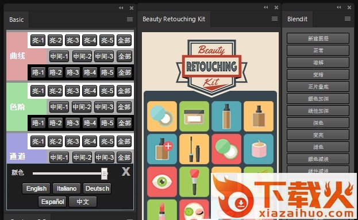This screenshot has height=220, width=358.
Task: Click 亮-5 in the 曲线 section
Action: click(x=107, y=40)
